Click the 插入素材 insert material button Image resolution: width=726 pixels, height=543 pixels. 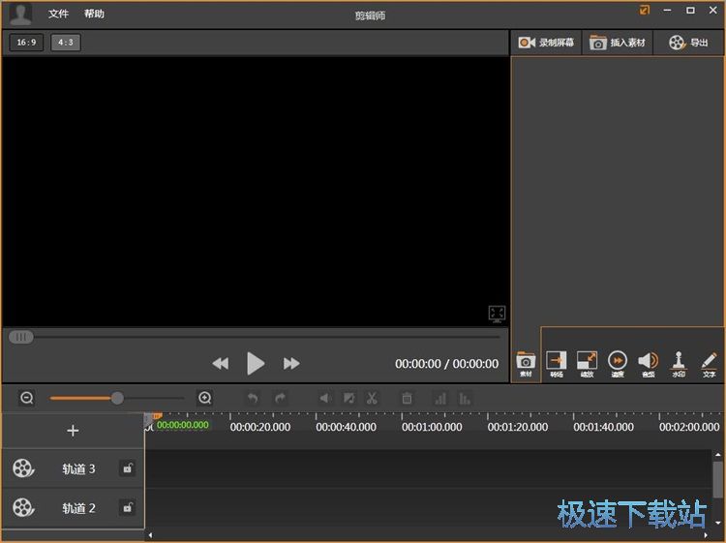(618, 43)
